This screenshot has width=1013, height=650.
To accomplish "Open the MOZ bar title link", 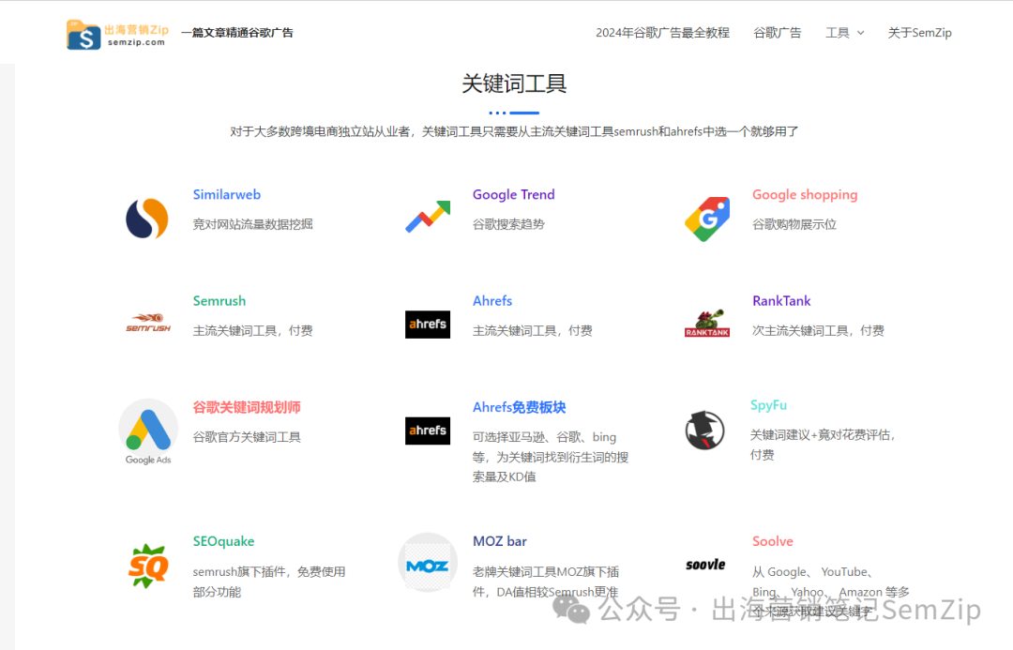I will 499,541.
